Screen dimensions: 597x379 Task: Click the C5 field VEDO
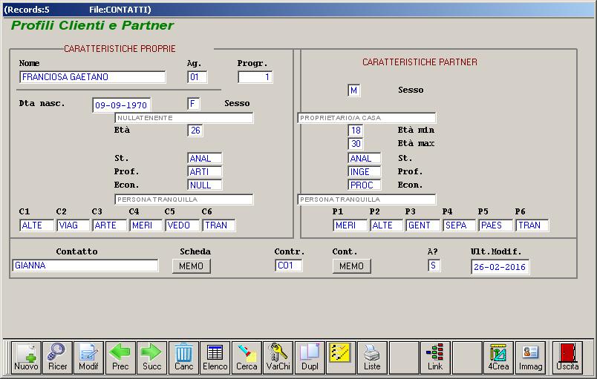tap(183, 225)
